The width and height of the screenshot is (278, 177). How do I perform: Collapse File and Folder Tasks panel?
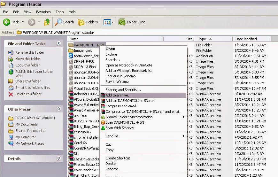59,43
